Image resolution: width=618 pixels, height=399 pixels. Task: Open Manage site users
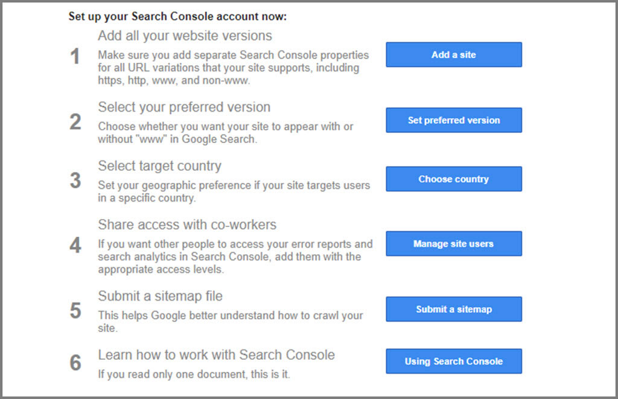454,243
